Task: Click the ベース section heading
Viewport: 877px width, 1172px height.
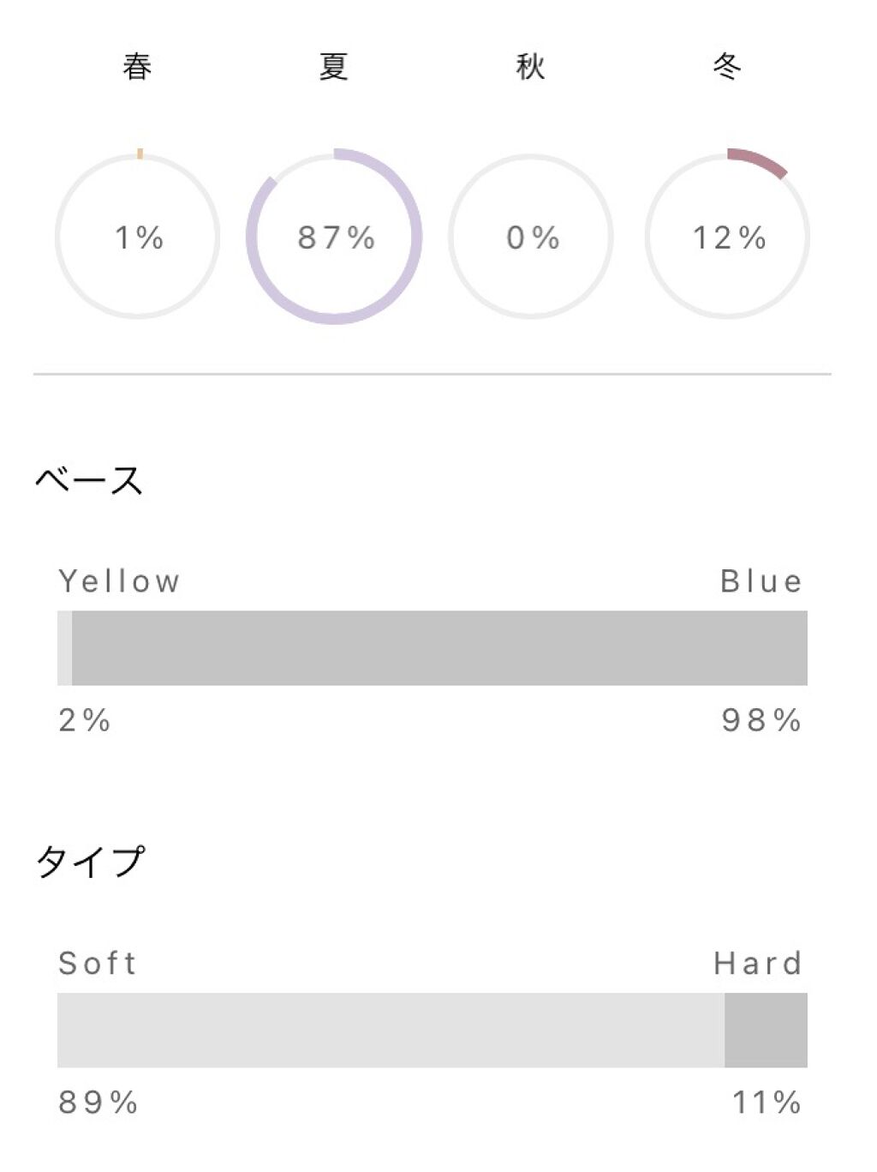Action: point(89,479)
